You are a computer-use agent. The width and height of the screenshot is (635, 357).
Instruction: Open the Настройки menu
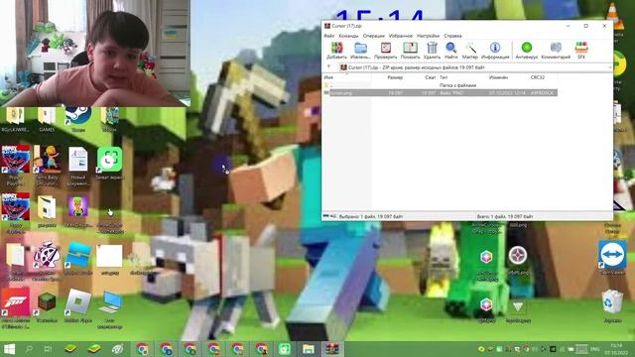click(x=428, y=36)
